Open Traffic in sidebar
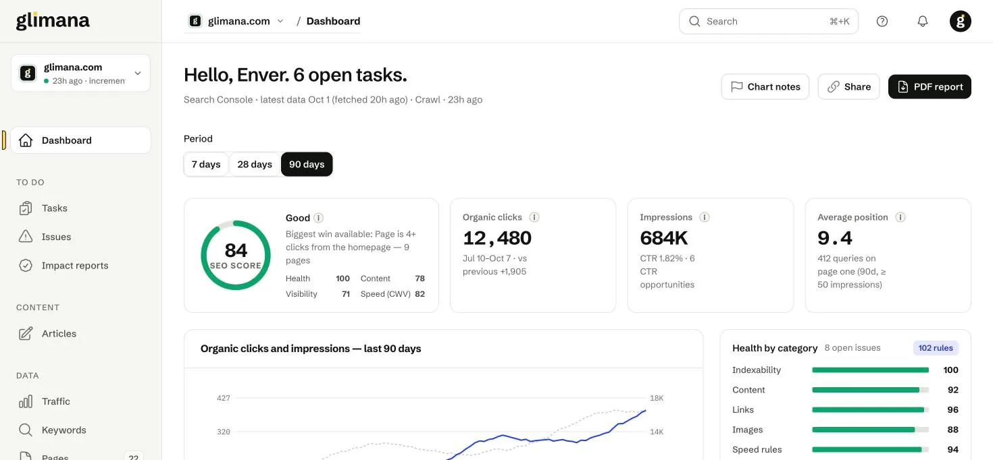 pos(80,401)
